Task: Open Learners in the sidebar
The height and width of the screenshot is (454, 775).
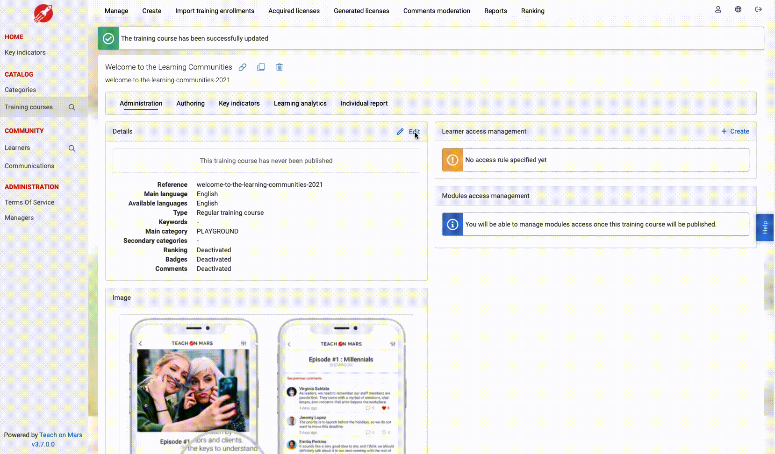Action: coord(17,148)
